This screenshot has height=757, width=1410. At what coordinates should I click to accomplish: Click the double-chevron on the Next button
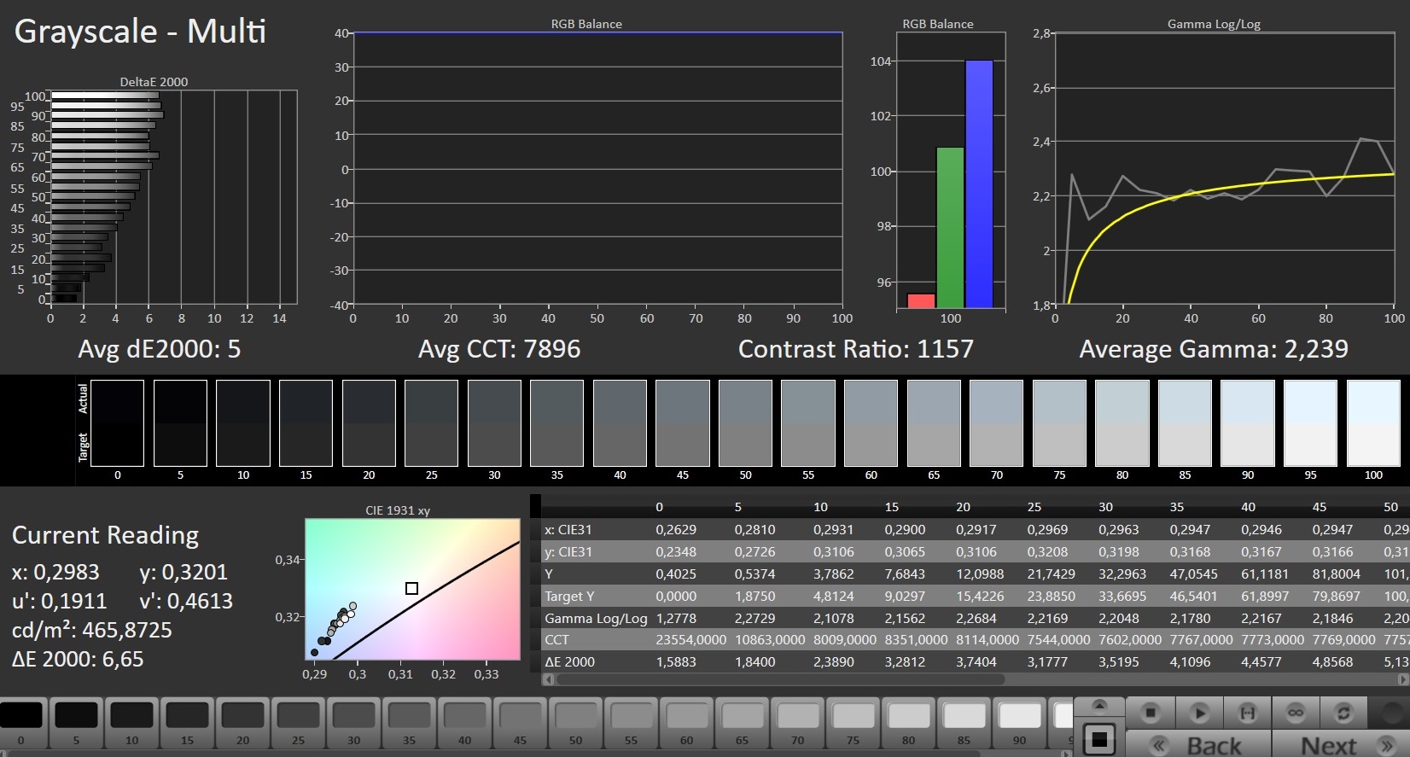coord(1387,746)
